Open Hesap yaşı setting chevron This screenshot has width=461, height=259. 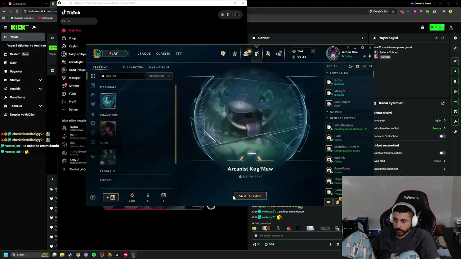pyautogui.click(x=445, y=121)
